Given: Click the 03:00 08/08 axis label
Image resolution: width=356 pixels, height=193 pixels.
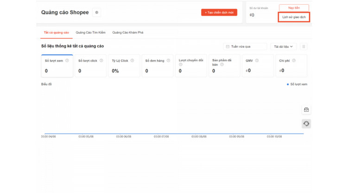Looking at the screenshot, I should click(x=199, y=136).
